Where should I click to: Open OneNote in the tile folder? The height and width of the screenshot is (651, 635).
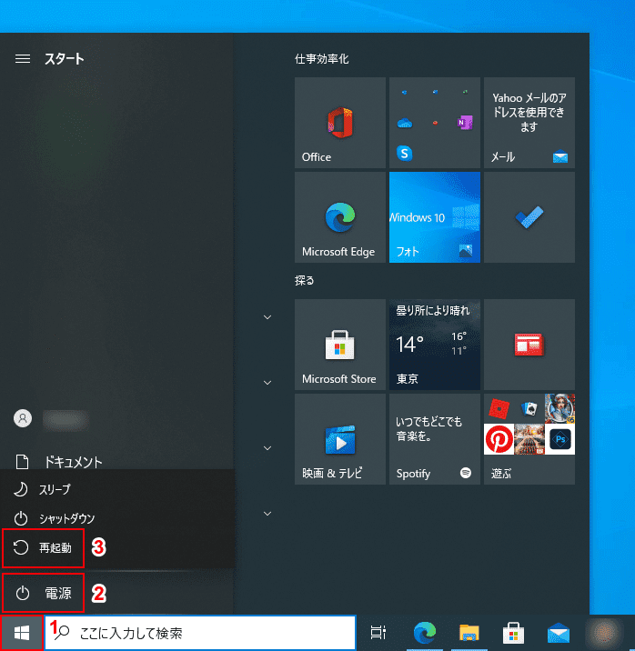tap(465, 123)
